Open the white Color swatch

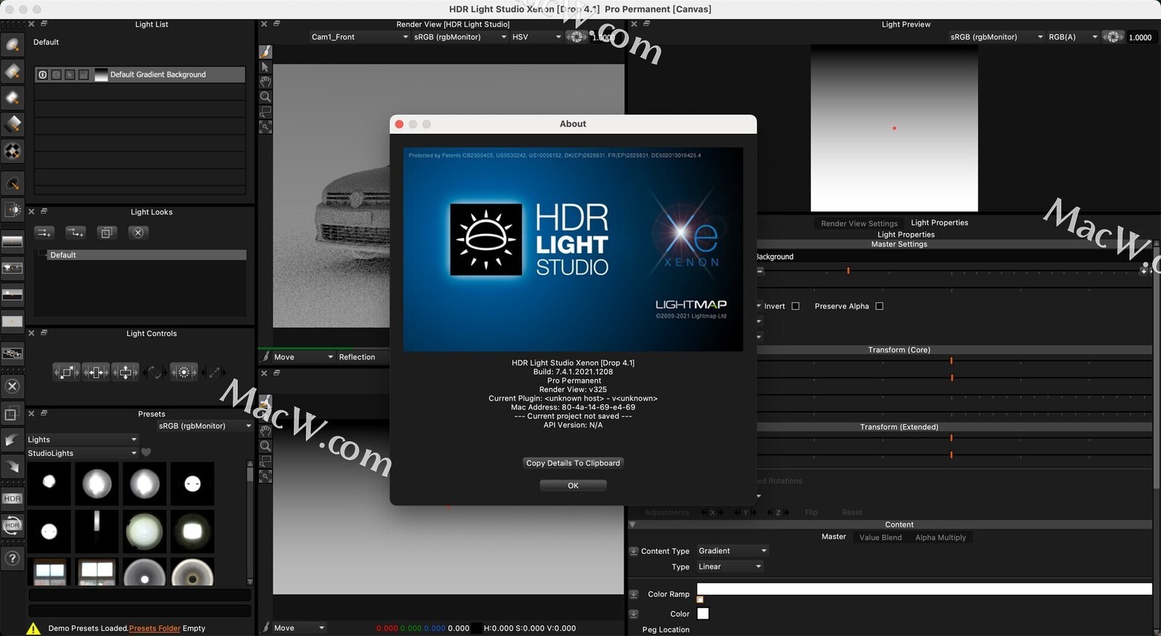[x=703, y=613]
